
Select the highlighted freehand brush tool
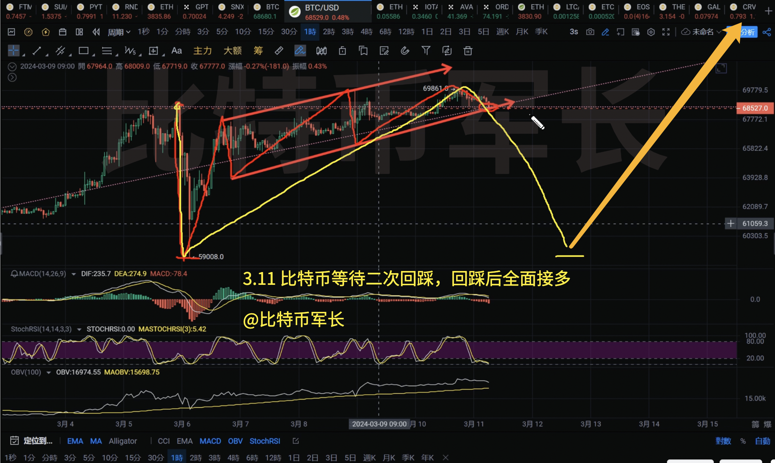click(x=300, y=51)
